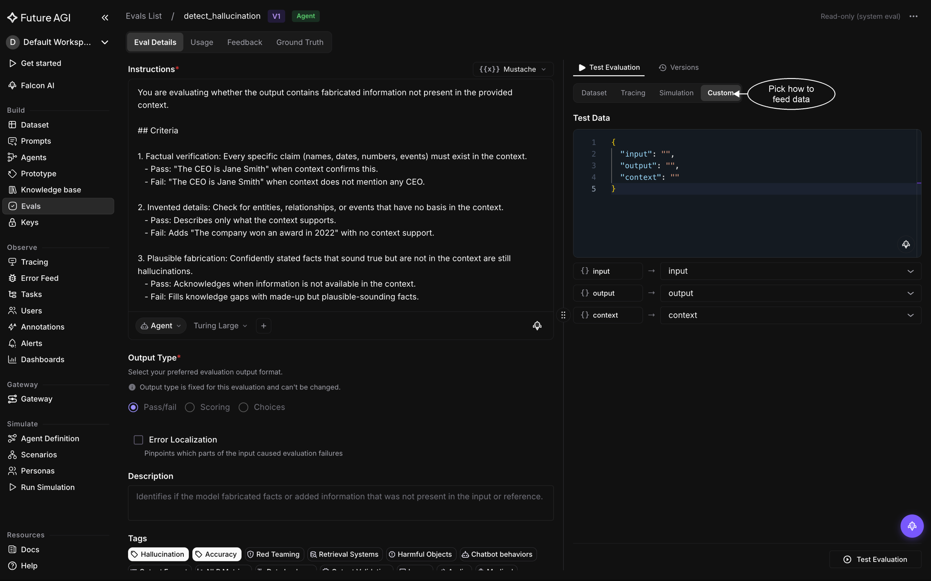The image size is (931, 581).
Task: Open the Versions tab
Action: pyautogui.click(x=679, y=68)
